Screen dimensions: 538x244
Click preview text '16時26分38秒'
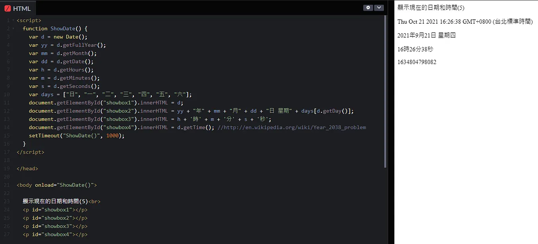point(415,49)
